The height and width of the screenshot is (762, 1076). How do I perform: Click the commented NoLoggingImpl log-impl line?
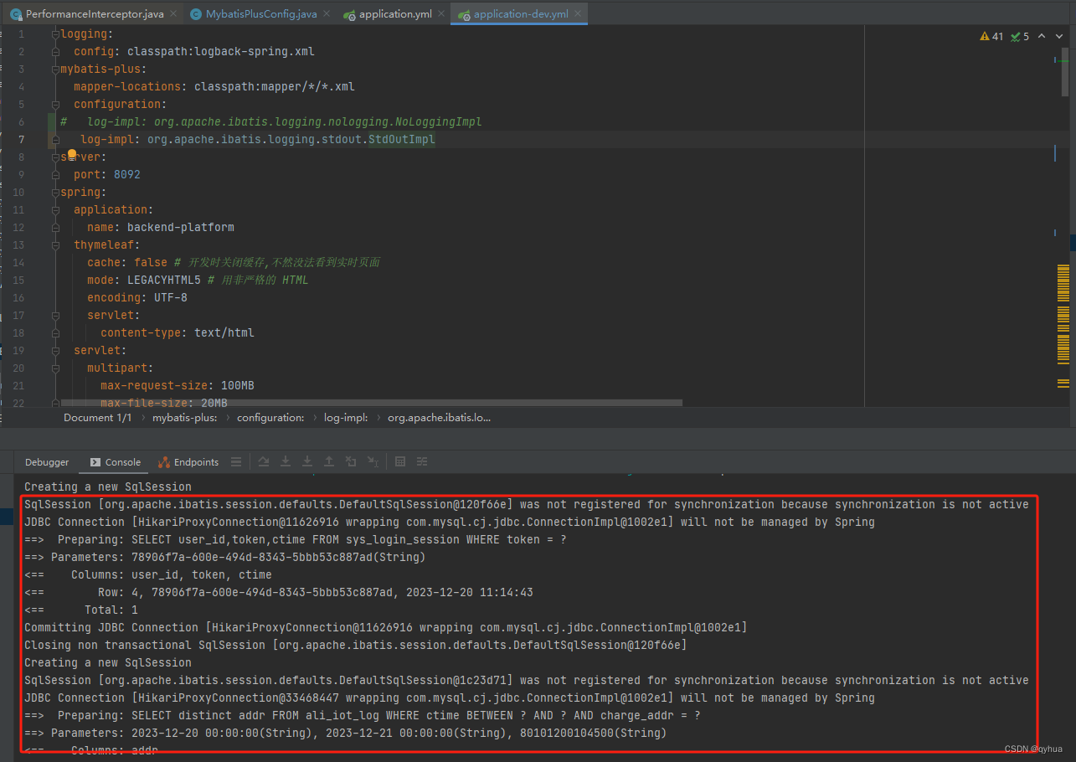271,122
